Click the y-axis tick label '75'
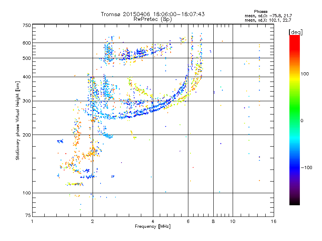Image resolution: width=322 pixels, height=241 pixels. pos(28,215)
